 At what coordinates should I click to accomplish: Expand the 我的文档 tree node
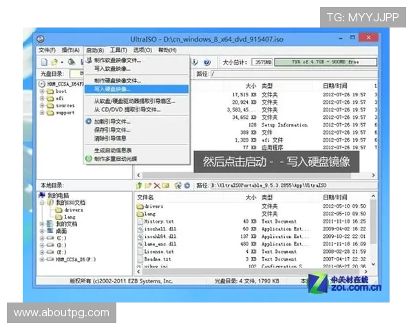pos(42,224)
